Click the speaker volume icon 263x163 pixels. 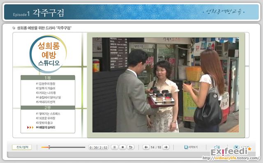tap(217, 147)
